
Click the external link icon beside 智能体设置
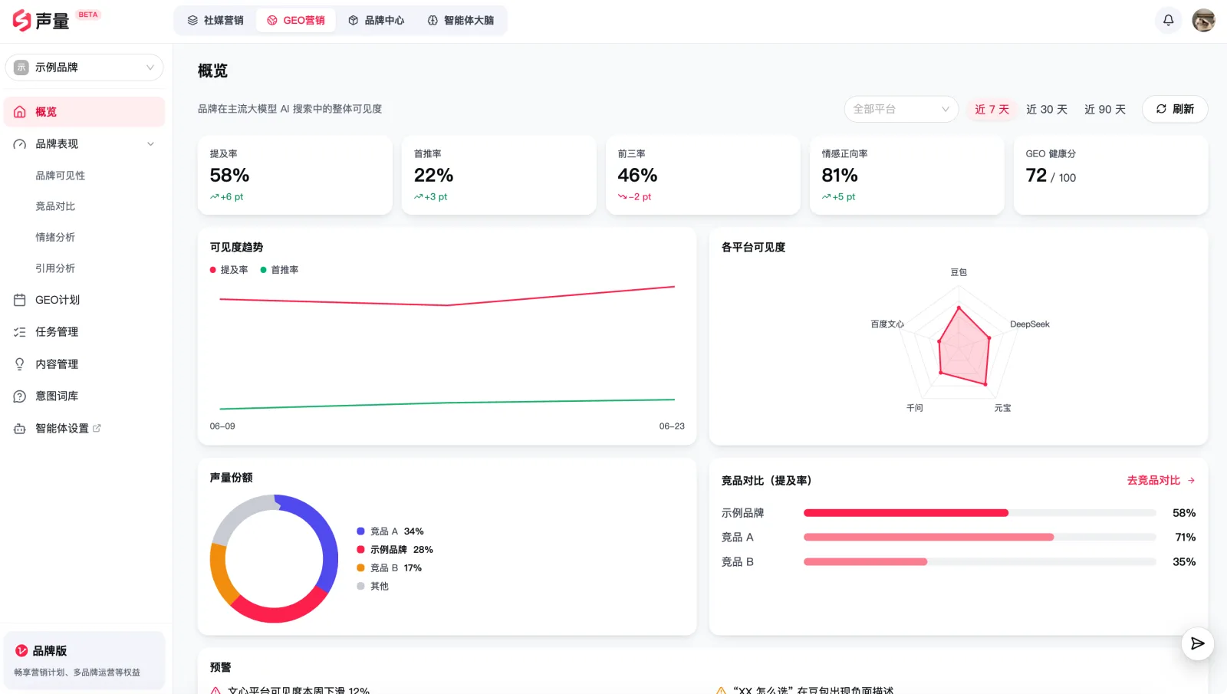pos(97,429)
